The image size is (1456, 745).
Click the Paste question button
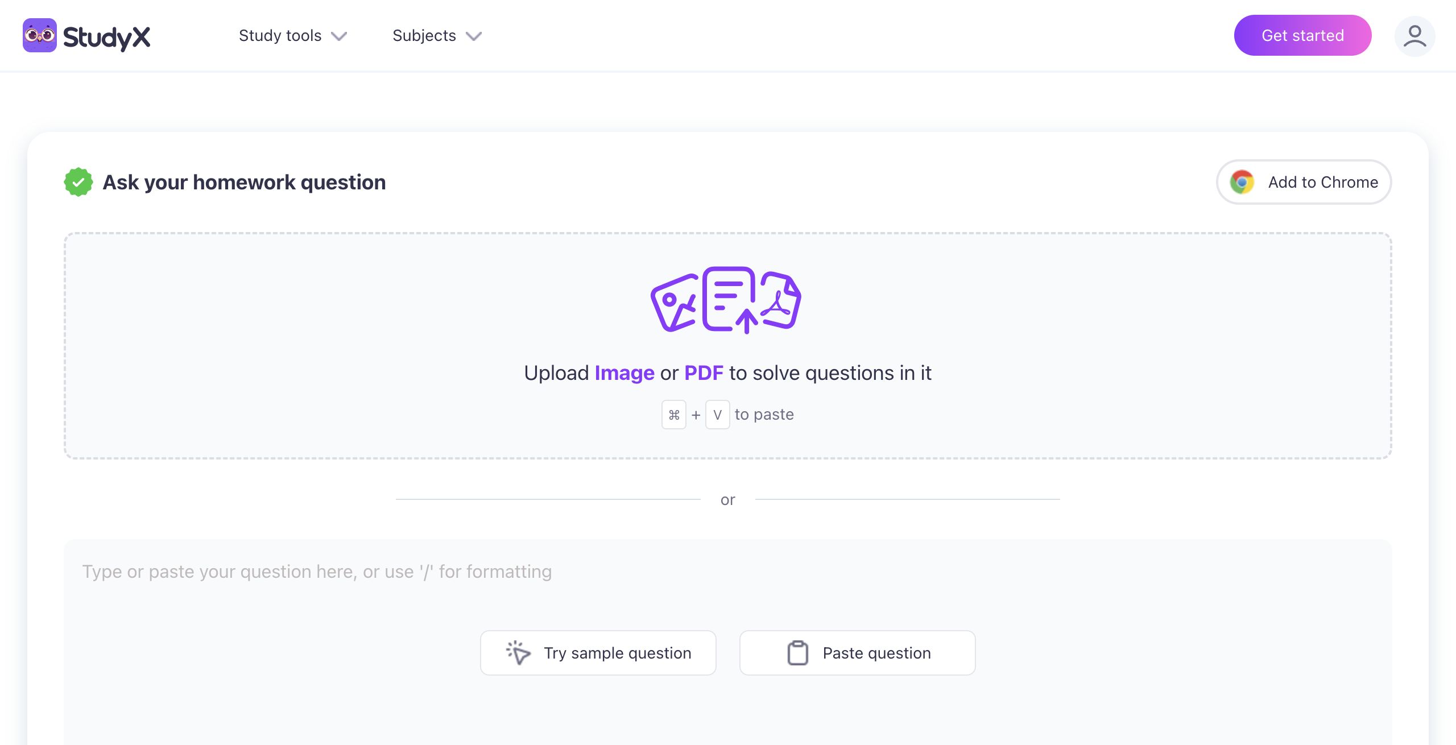coord(858,653)
